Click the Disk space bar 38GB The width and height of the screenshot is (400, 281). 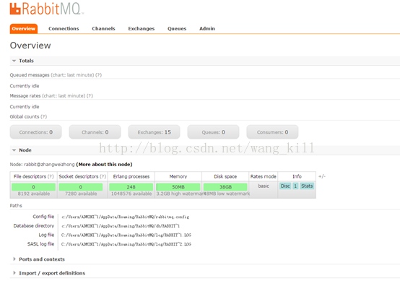click(225, 187)
